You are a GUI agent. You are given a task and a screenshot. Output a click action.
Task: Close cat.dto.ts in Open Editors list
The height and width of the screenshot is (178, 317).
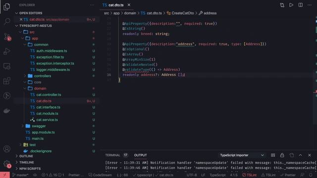(21, 19)
